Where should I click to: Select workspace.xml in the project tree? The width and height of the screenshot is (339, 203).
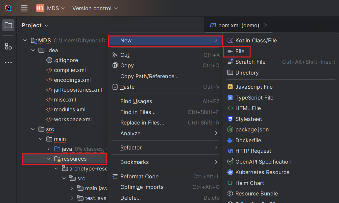pos(73,119)
